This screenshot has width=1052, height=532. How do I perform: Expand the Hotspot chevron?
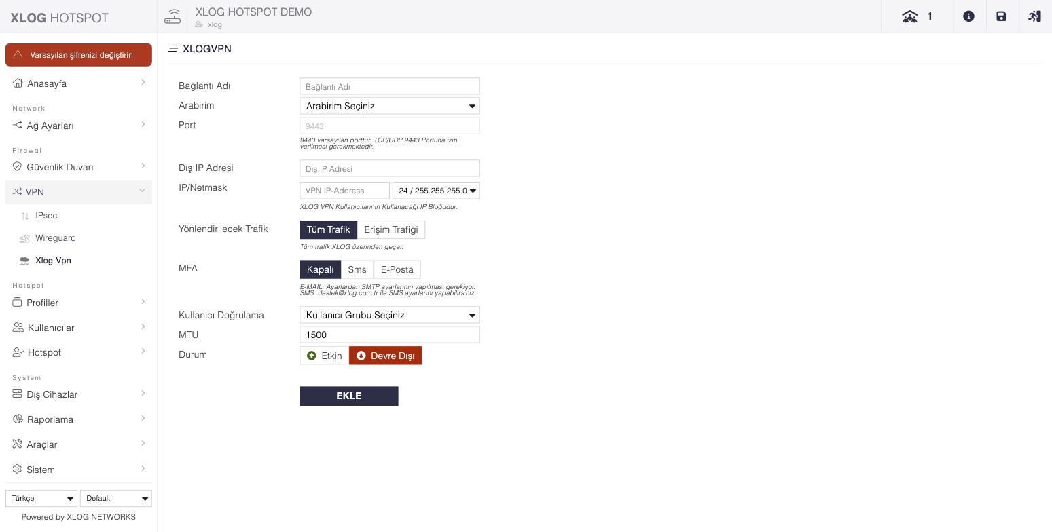tap(143, 351)
